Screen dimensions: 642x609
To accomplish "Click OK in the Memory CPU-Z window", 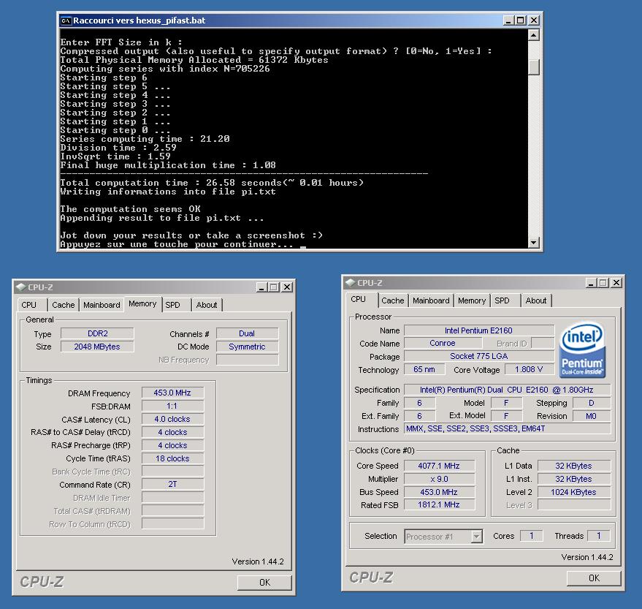I will [264, 583].
